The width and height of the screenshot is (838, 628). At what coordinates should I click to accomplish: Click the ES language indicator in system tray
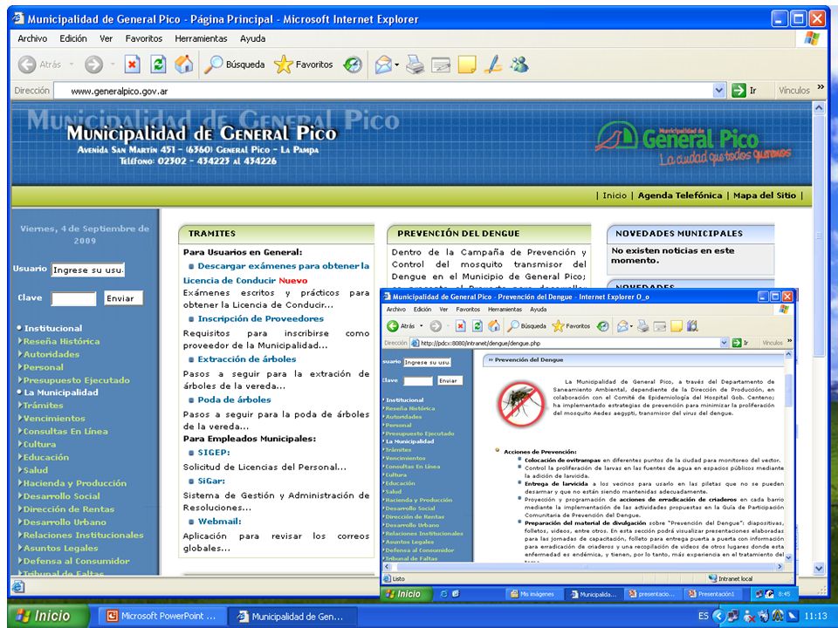[704, 617]
